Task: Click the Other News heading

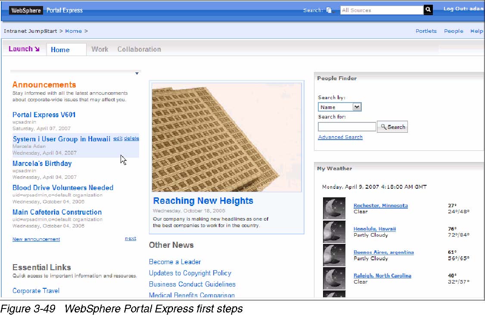Action: [171, 245]
